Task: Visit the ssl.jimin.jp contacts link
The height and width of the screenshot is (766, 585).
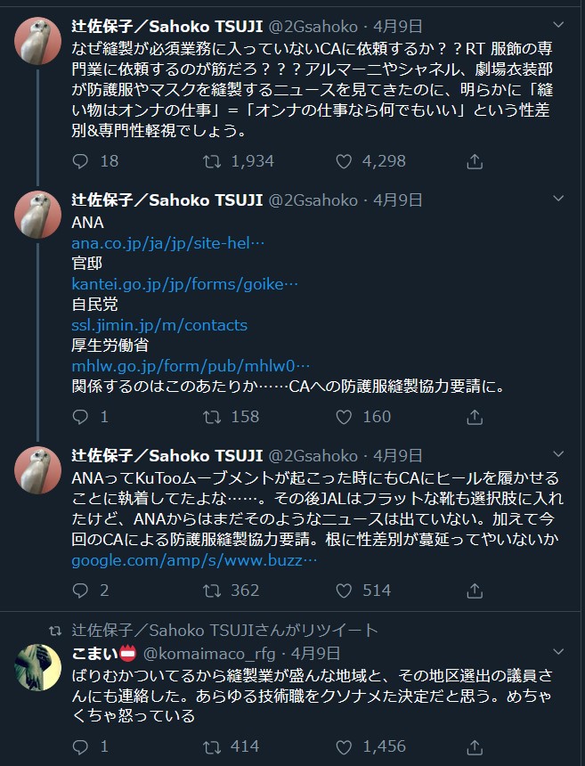Action: (x=159, y=325)
